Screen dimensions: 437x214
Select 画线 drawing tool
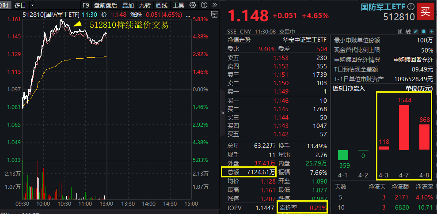(x=162, y=5)
